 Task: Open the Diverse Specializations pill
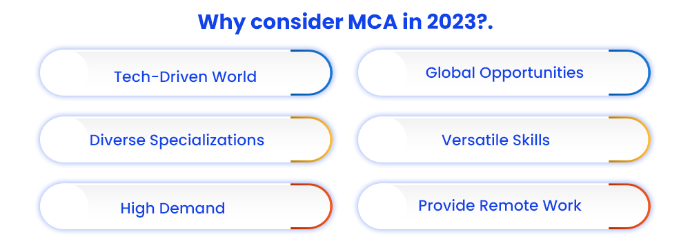click(x=185, y=140)
